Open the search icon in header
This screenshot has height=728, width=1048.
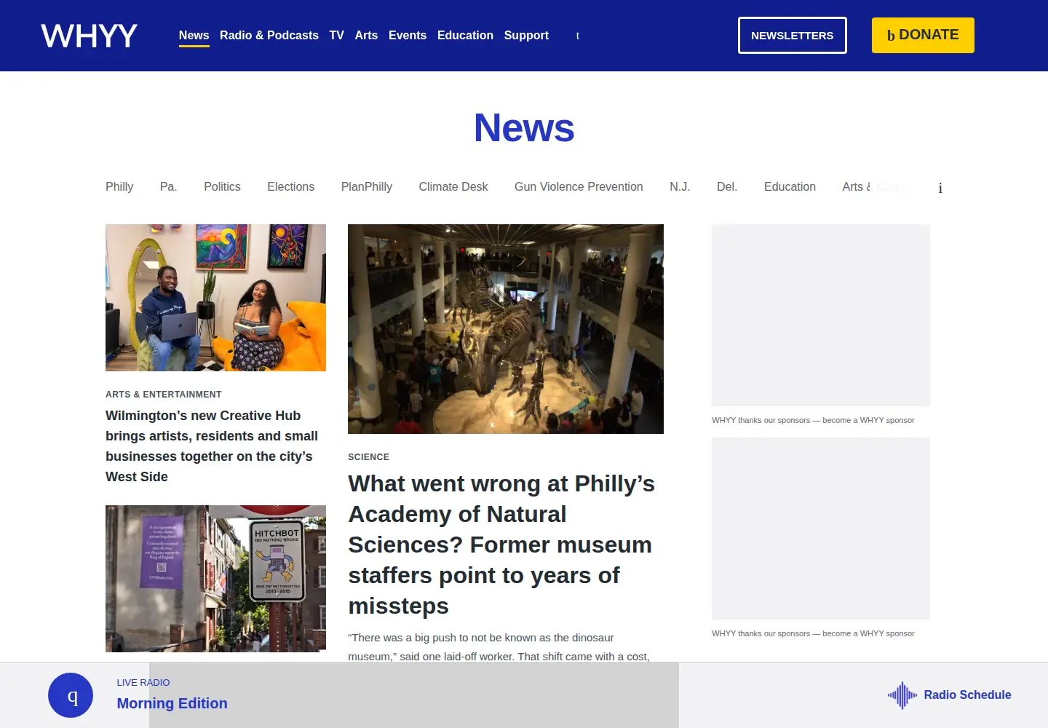[578, 36]
